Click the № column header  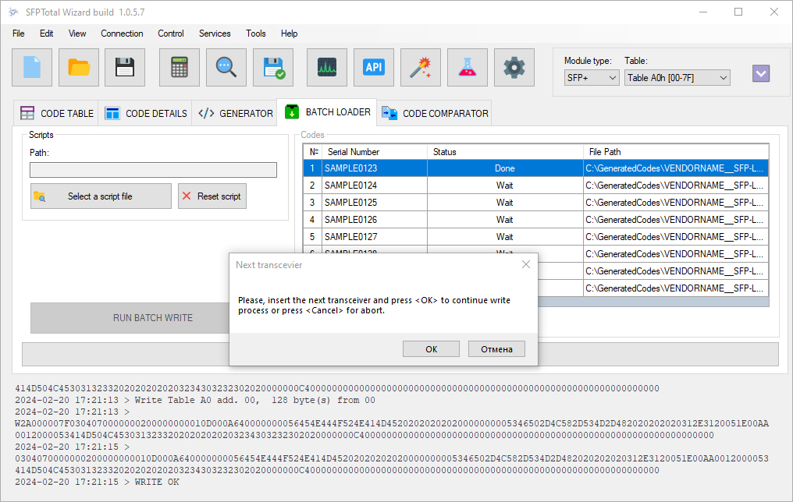(x=314, y=152)
